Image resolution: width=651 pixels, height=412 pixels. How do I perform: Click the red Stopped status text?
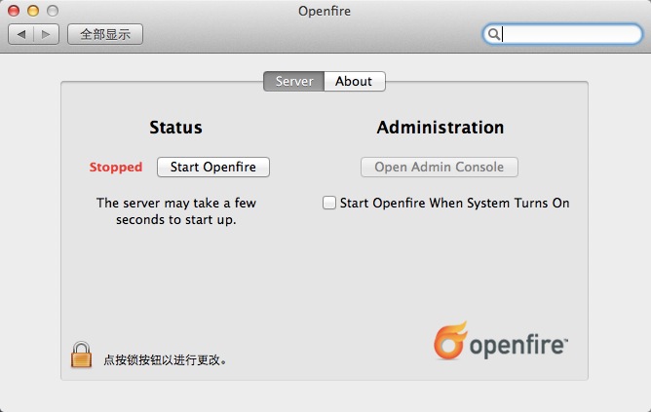tap(116, 168)
